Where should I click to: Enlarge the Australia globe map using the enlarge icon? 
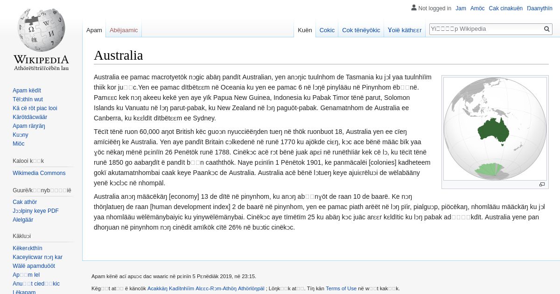tap(542, 184)
